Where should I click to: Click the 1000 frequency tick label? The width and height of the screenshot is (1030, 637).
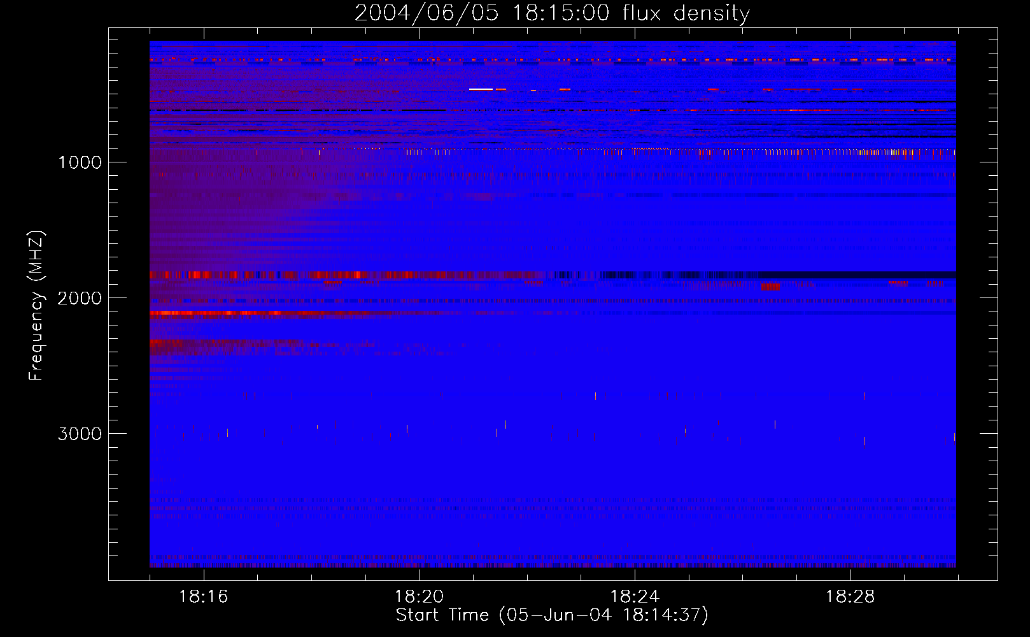pyautogui.click(x=80, y=162)
